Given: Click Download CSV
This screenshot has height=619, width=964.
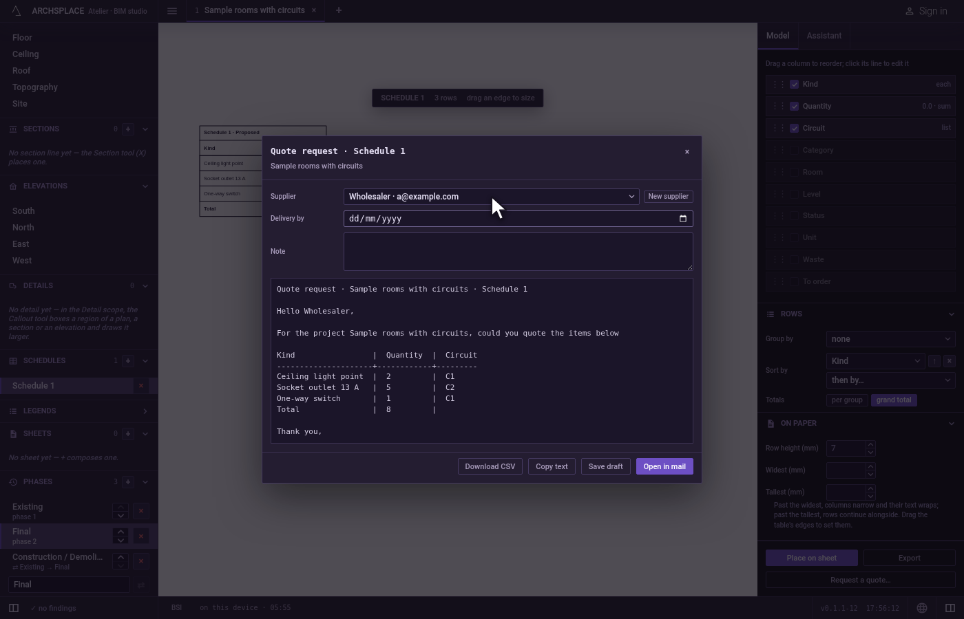Looking at the screenshot, I should [x=490, y=466].
